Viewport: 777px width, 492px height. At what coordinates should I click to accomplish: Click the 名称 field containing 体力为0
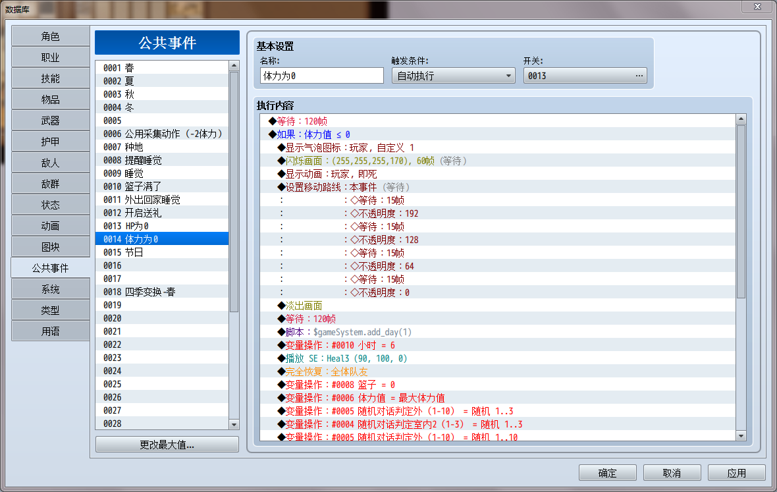click(x=321, y=76)
